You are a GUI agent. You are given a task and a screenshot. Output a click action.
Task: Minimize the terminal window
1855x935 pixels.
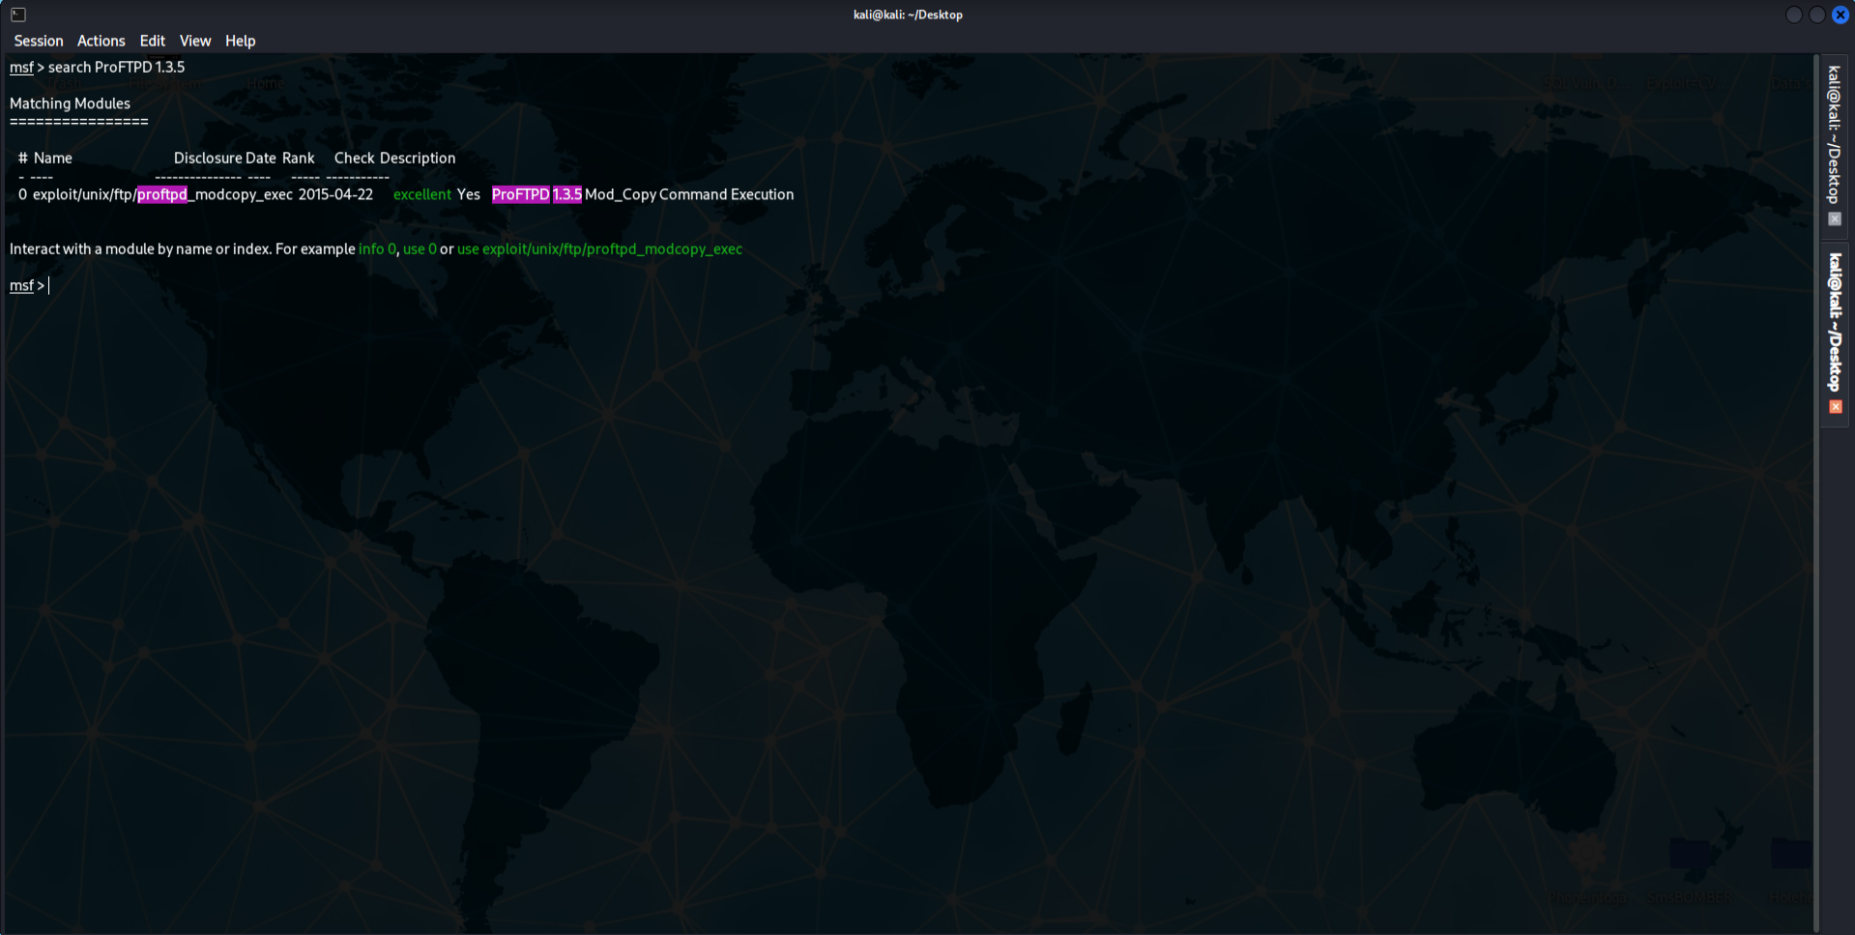(x=1794, y=15)
